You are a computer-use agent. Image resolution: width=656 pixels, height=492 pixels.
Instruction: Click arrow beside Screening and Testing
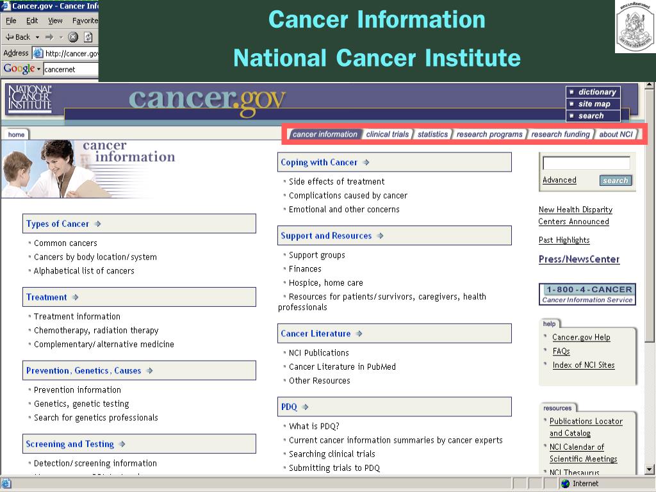point(122,444)
